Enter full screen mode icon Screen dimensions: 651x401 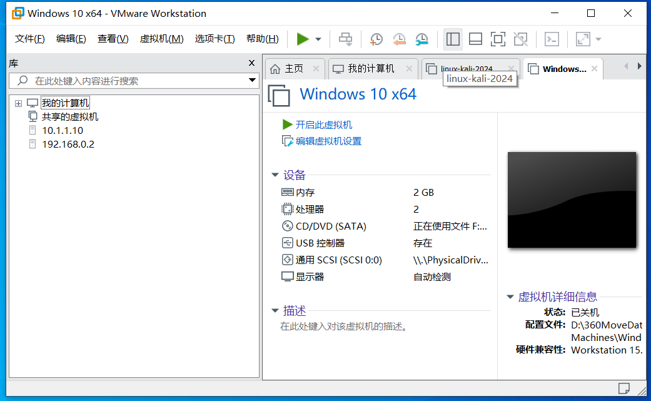click(x=498, y=39)
